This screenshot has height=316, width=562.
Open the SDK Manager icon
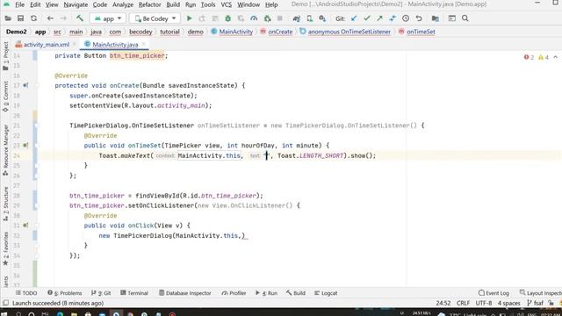pyautogui.click(x=322, y=18)
